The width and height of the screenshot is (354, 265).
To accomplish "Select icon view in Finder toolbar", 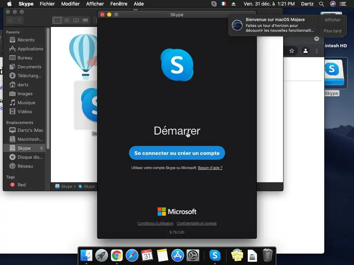I will click(x=57, y=20).
